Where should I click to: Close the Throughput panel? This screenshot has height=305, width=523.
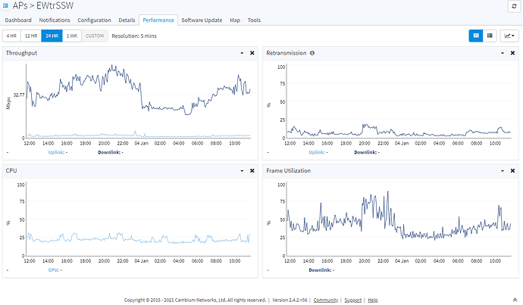[x=252, y=53]
